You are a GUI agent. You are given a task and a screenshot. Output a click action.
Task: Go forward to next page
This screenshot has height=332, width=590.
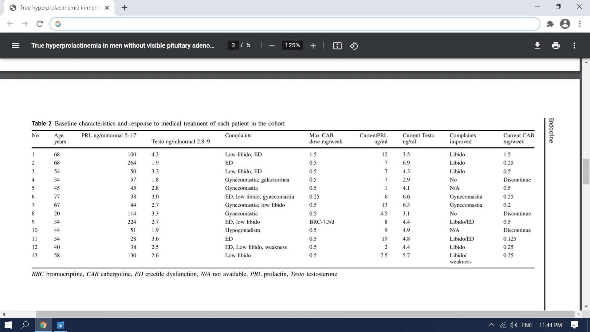point(25,24)
